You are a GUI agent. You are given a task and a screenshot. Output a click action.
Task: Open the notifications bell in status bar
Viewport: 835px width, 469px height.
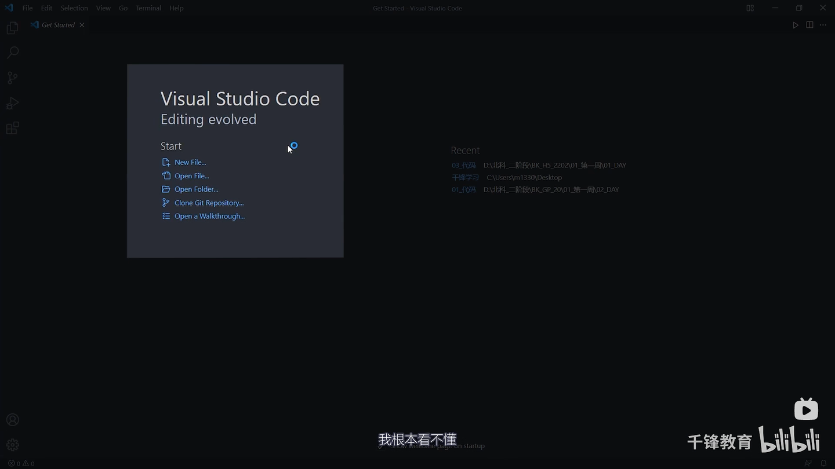point(823,463)
